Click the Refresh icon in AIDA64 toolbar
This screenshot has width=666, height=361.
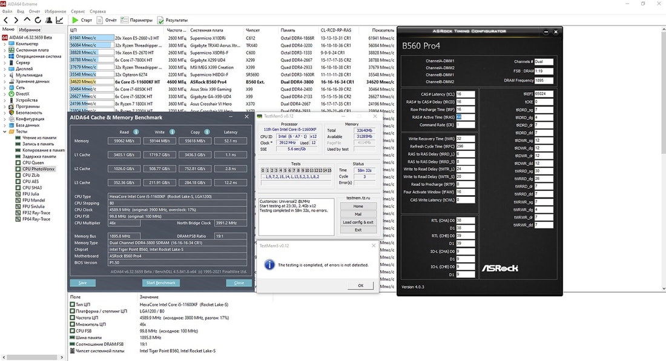click(x=38, y=20)
